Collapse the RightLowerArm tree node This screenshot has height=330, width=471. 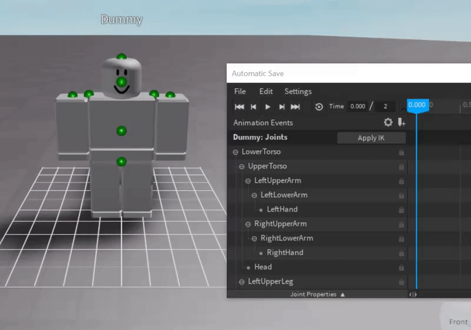pyautogui.click(x=254, y=238)
